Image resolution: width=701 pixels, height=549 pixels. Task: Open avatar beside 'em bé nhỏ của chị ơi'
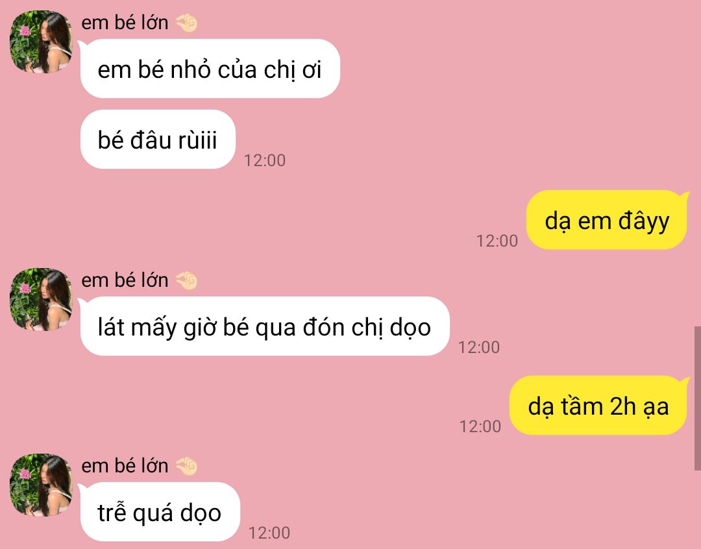click(x=41, y=42)
